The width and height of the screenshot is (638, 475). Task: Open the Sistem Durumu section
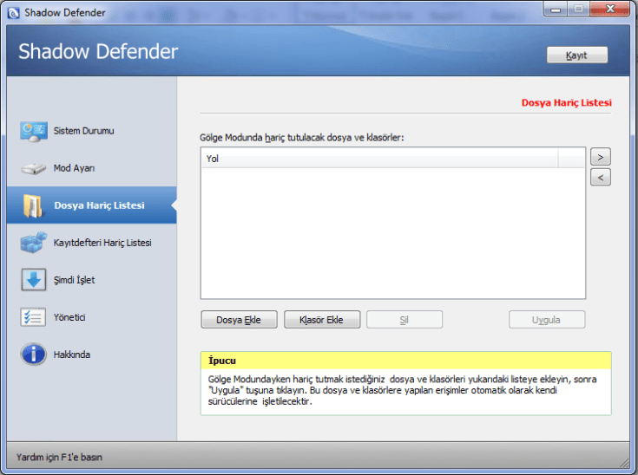click(x=83, y=131)
